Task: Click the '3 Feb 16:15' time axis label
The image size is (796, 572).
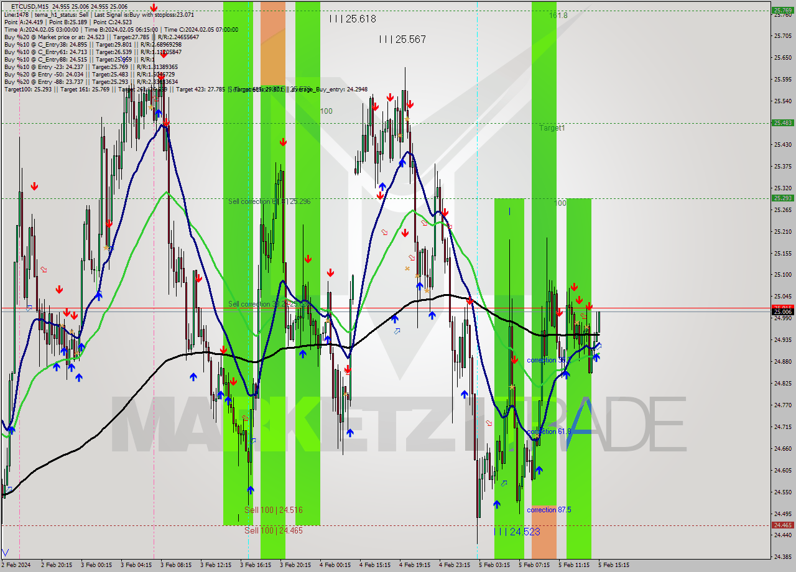Action: [x=256, y=565]
